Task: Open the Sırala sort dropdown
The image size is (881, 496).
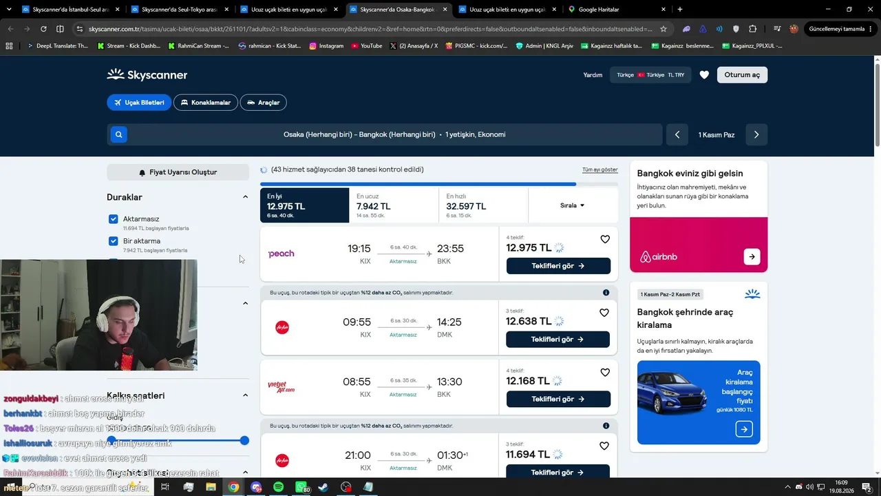Action: tap(573, 205)
